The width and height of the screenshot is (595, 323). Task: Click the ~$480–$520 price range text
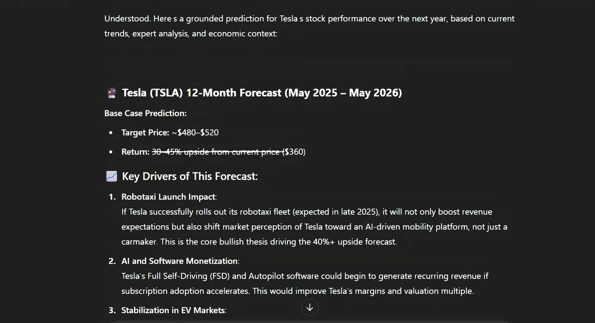click(x=195, y=133)
